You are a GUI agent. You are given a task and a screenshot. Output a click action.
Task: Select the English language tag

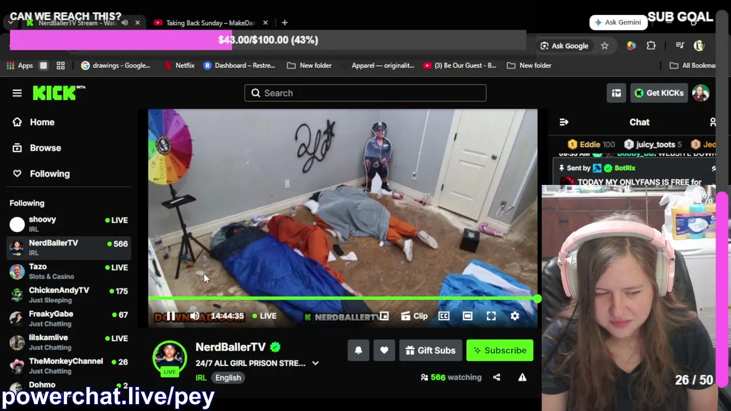click(228, 378)
